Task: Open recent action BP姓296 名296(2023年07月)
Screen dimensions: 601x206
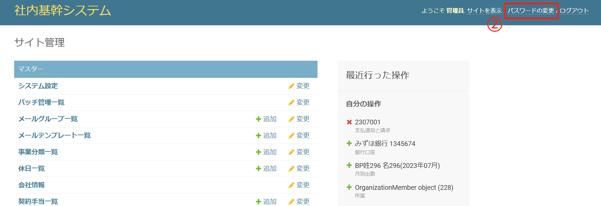Action: coord(397,166)
